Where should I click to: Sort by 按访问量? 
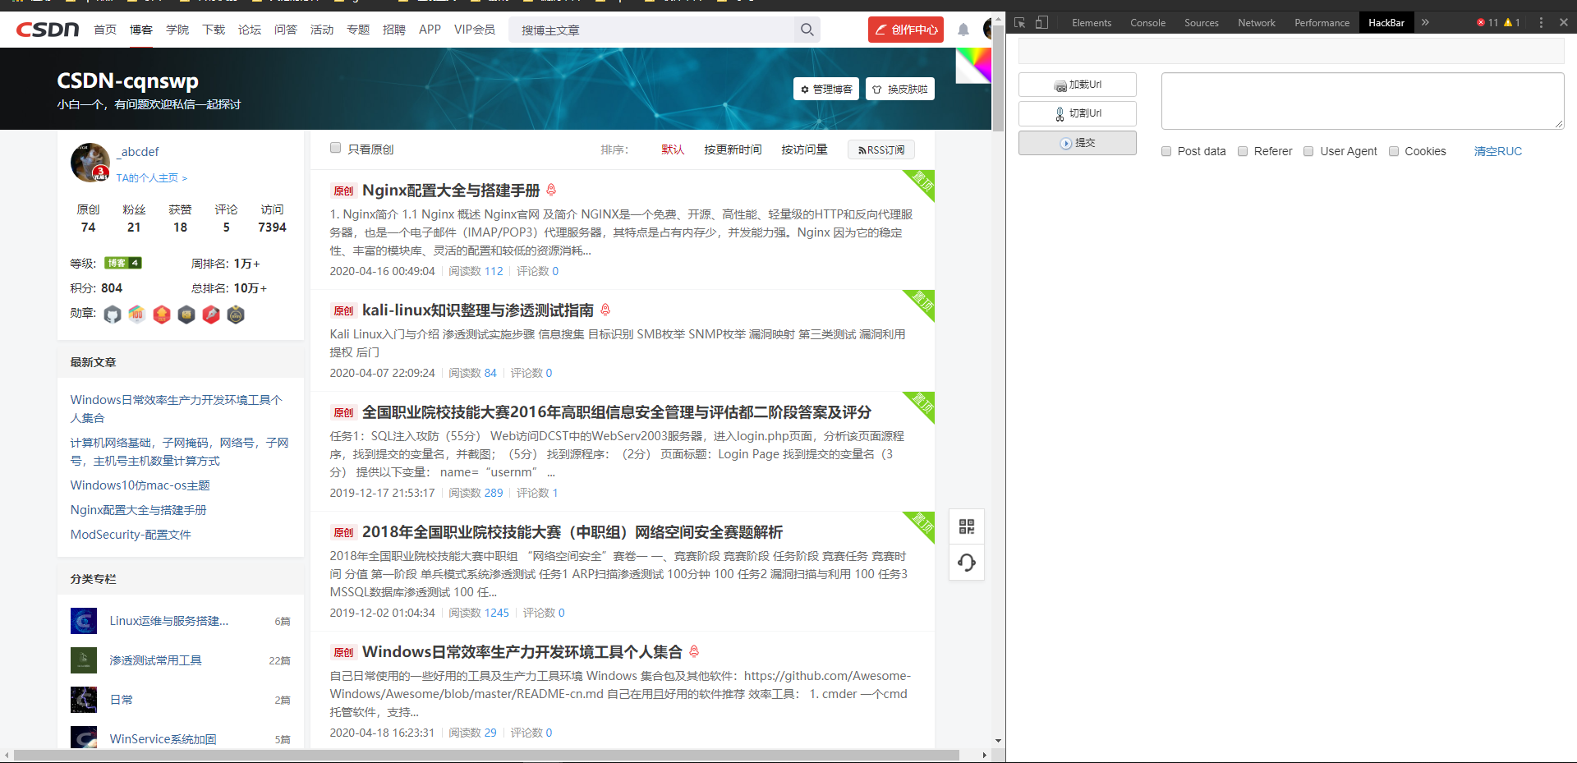(804, 149)
